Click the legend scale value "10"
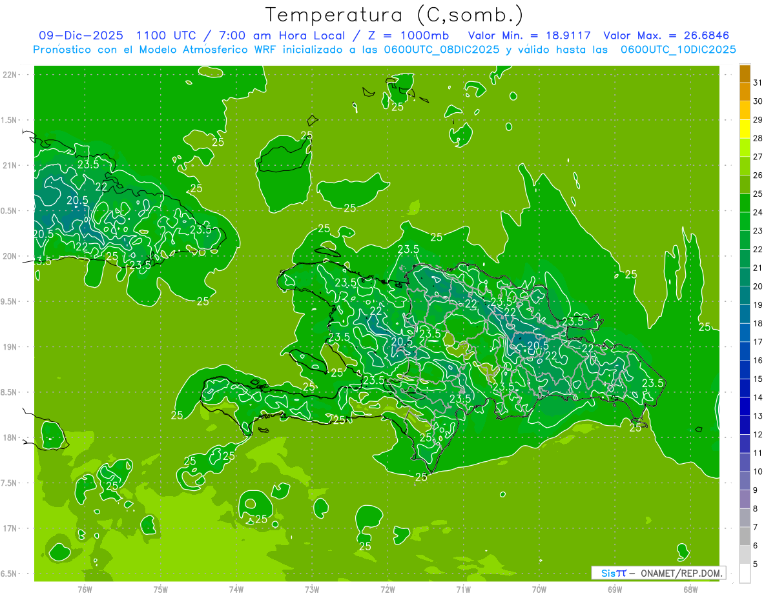The image size is (775, 598). click(758, 472)
